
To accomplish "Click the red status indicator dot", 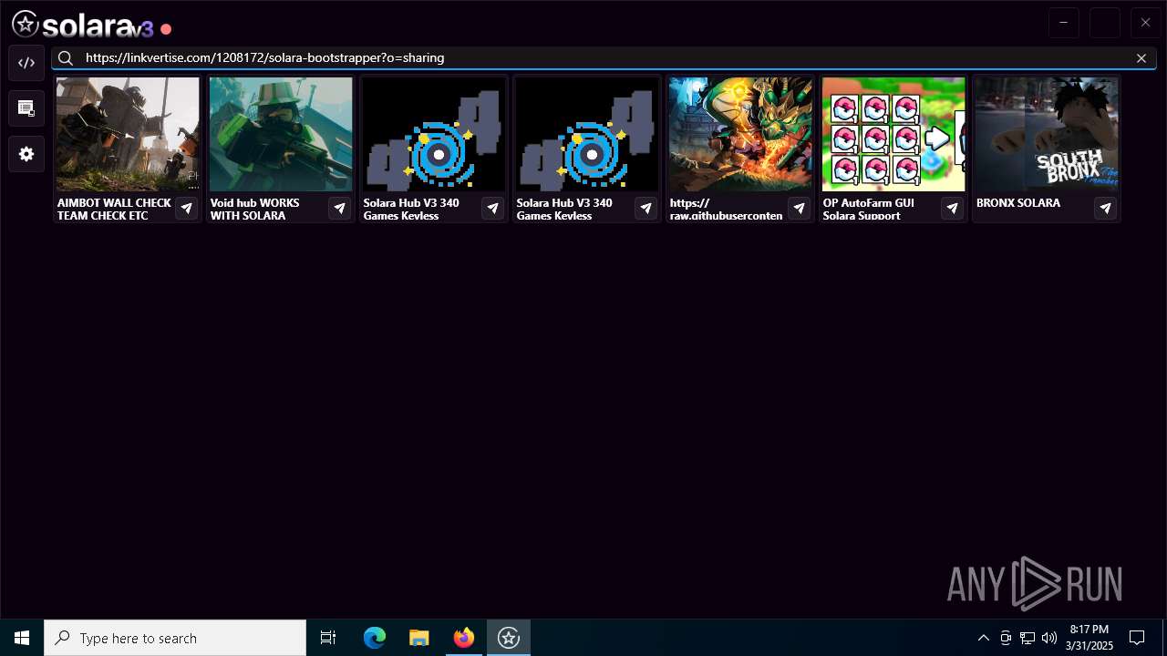I will (166, 29).
